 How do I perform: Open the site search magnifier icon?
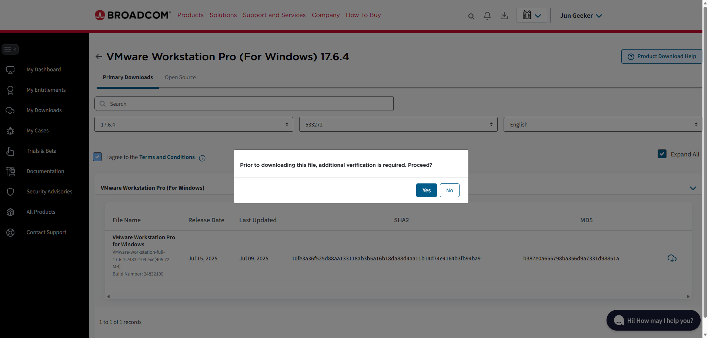point(471,16)
